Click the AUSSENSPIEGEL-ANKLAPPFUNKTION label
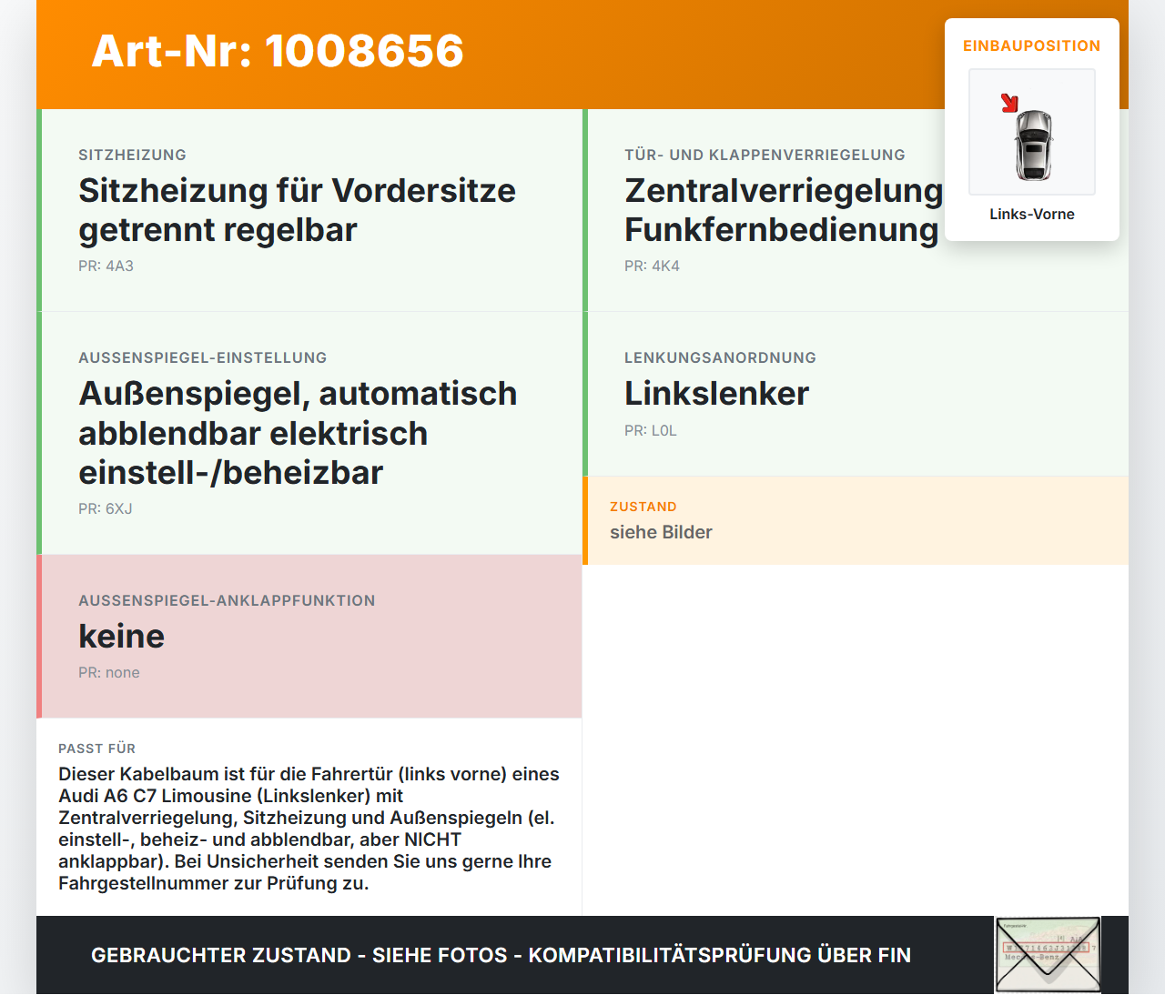This screenshot has height=995, width=1165. click(227, 600)
